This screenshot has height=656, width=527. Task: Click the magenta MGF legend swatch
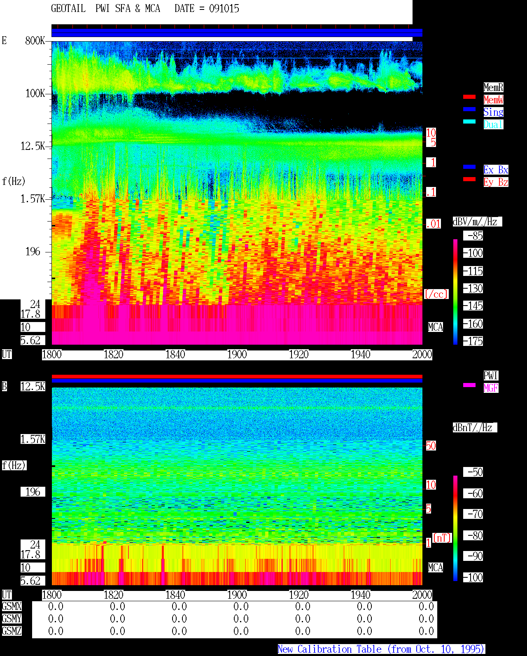pos(469,385)
